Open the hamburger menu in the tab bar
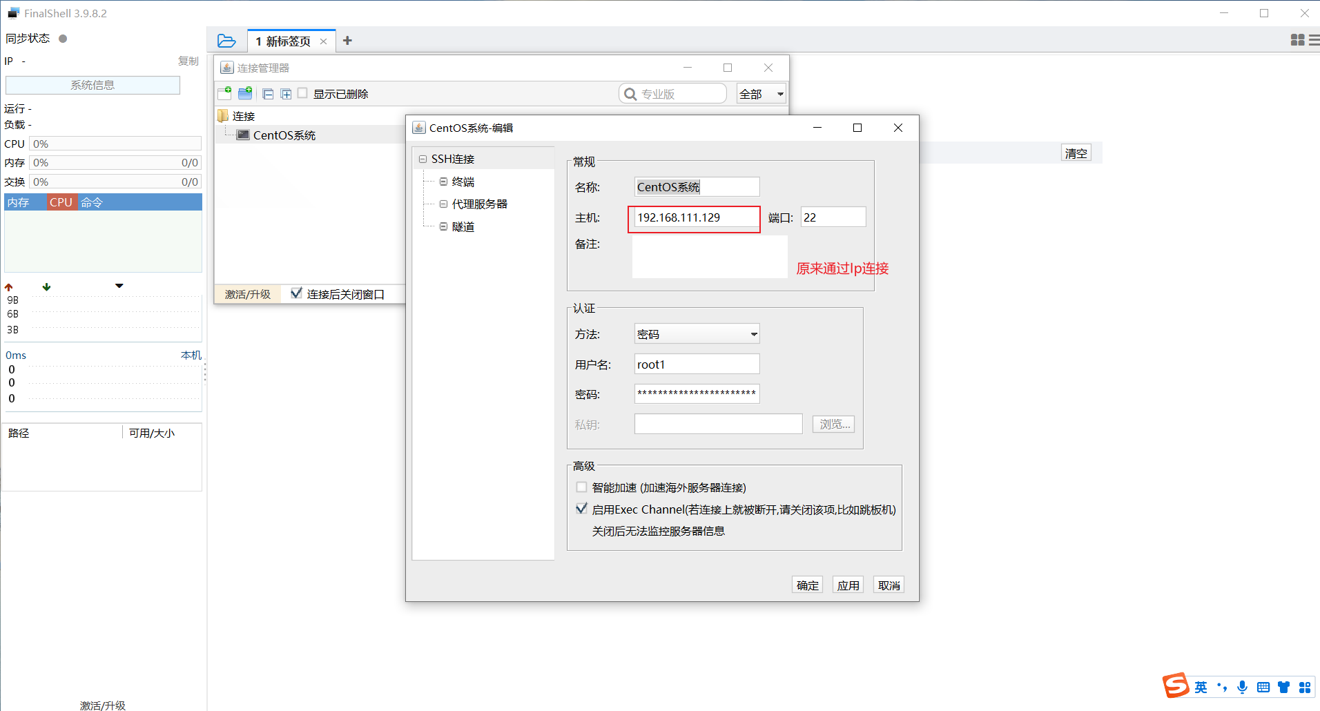This screenshot has height=711, width=1320. [x=1314, y=41]
